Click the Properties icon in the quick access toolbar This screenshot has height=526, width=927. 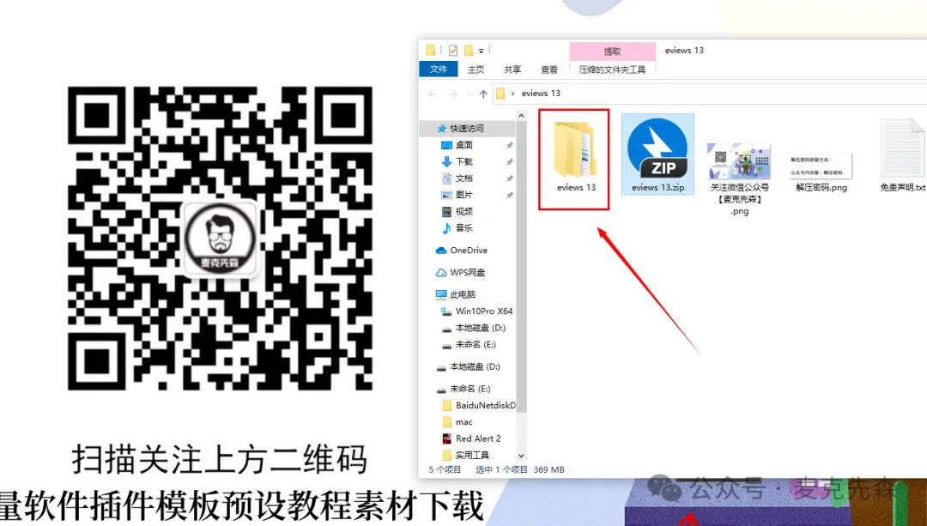[453, 51]
